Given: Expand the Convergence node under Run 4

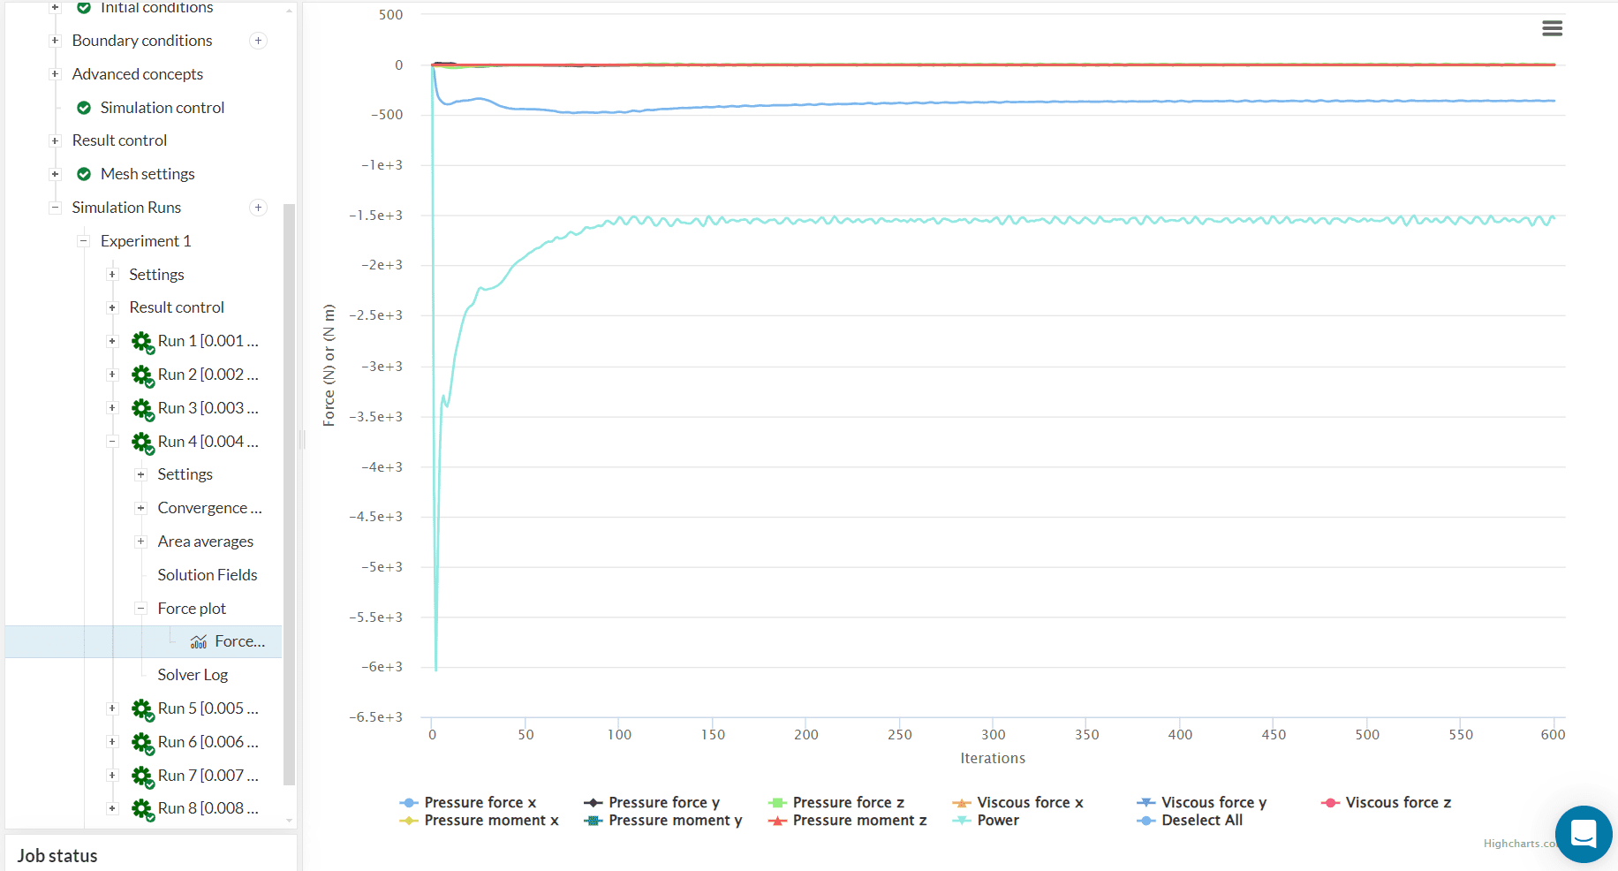Looking at the screenshot, I should (x=140, y=508).
